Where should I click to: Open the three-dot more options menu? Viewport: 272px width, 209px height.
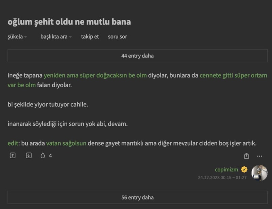pyautogui.click(x=260, y=156)
